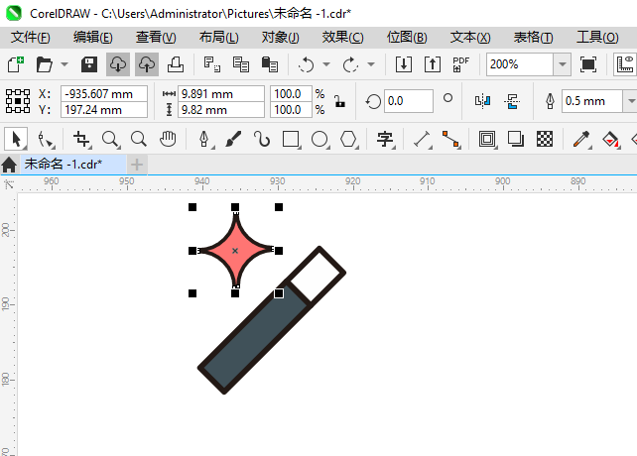This screenshot has height=456, width=637.
Task: Click the Print icon
Action: [176, 64]
